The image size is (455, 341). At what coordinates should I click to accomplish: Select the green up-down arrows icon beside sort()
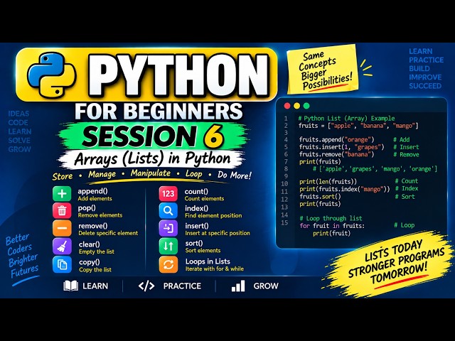[x=168, y=247]
